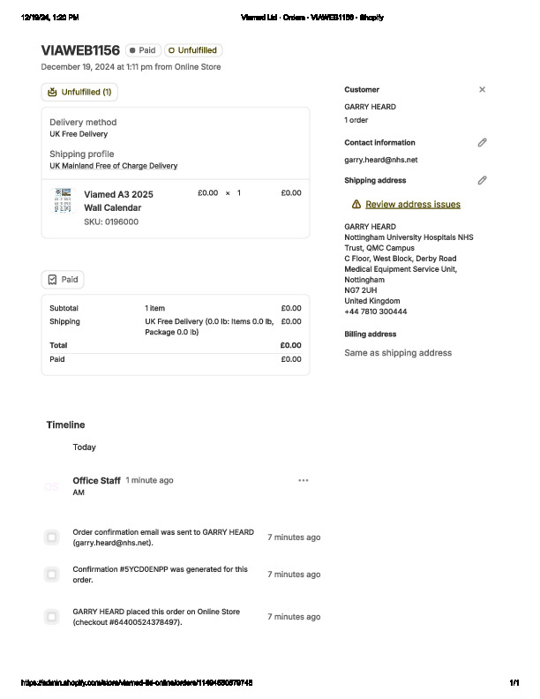
Task: Click the Unfulfilled badge beside the order number
Action: click(x=192, y=50)
